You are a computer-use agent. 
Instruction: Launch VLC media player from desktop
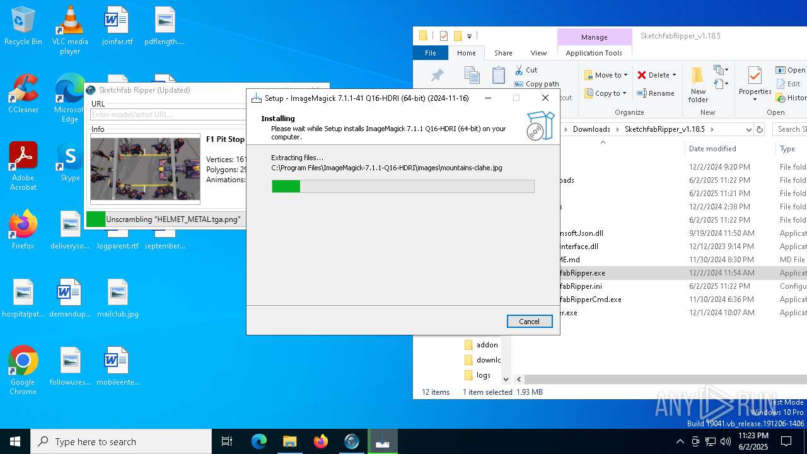coord(70,30)
